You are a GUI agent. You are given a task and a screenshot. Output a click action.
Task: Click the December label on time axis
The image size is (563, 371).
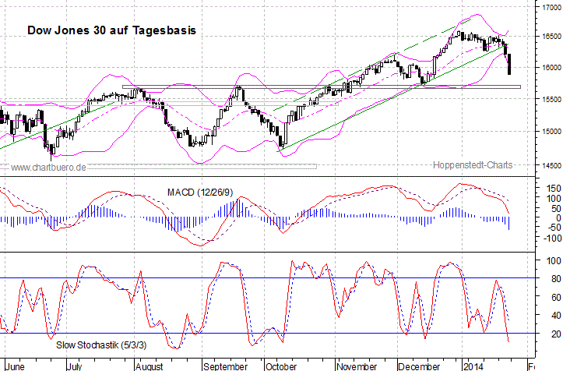pos(420,366)
